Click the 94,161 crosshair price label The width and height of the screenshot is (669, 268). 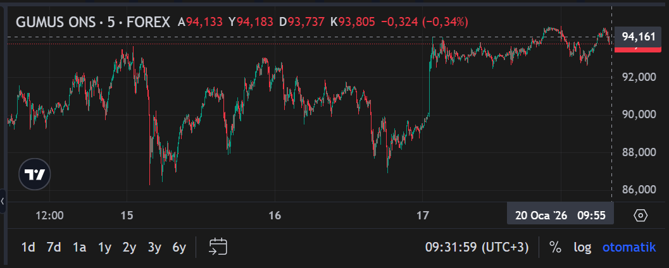[x=638, y=37]
